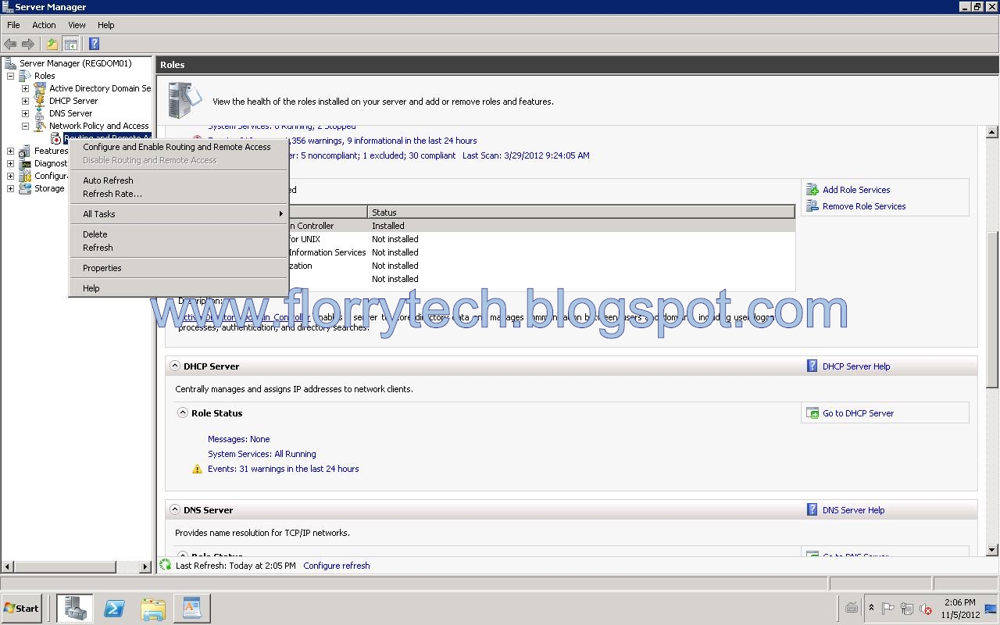Collapse the Network Policy and Access node
The image size is (1000, 625).
point(25,126)
